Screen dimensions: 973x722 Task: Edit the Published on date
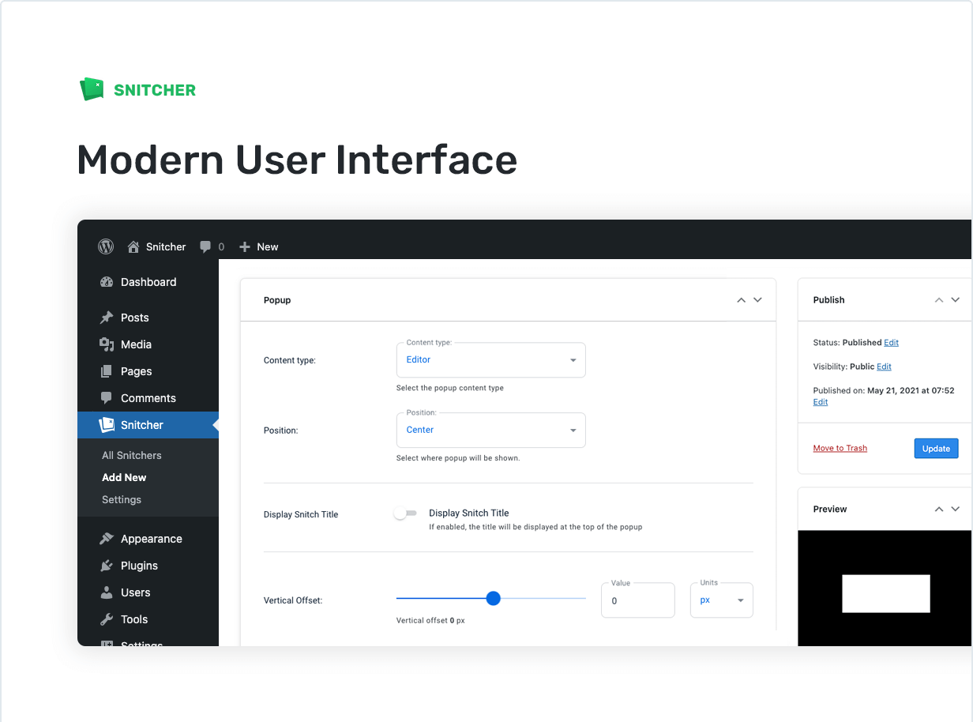pos(821,402)
